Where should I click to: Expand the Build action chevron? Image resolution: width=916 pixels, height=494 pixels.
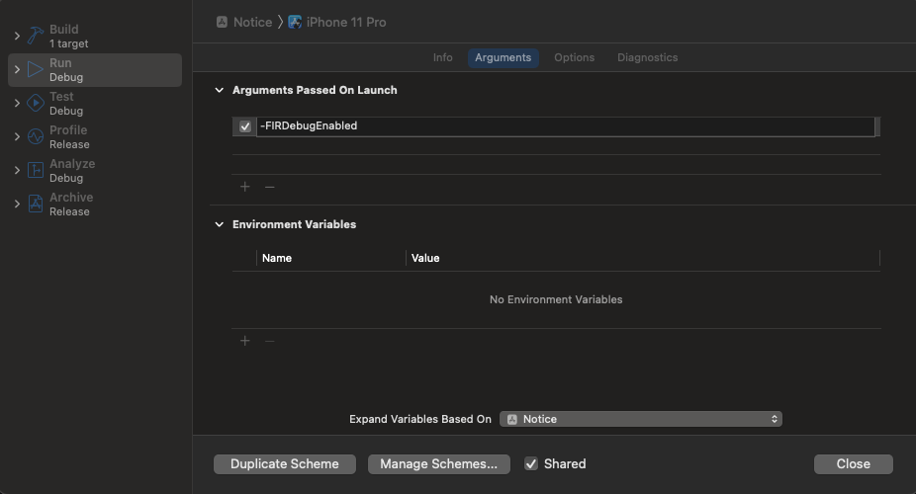[x=17, y=37]
